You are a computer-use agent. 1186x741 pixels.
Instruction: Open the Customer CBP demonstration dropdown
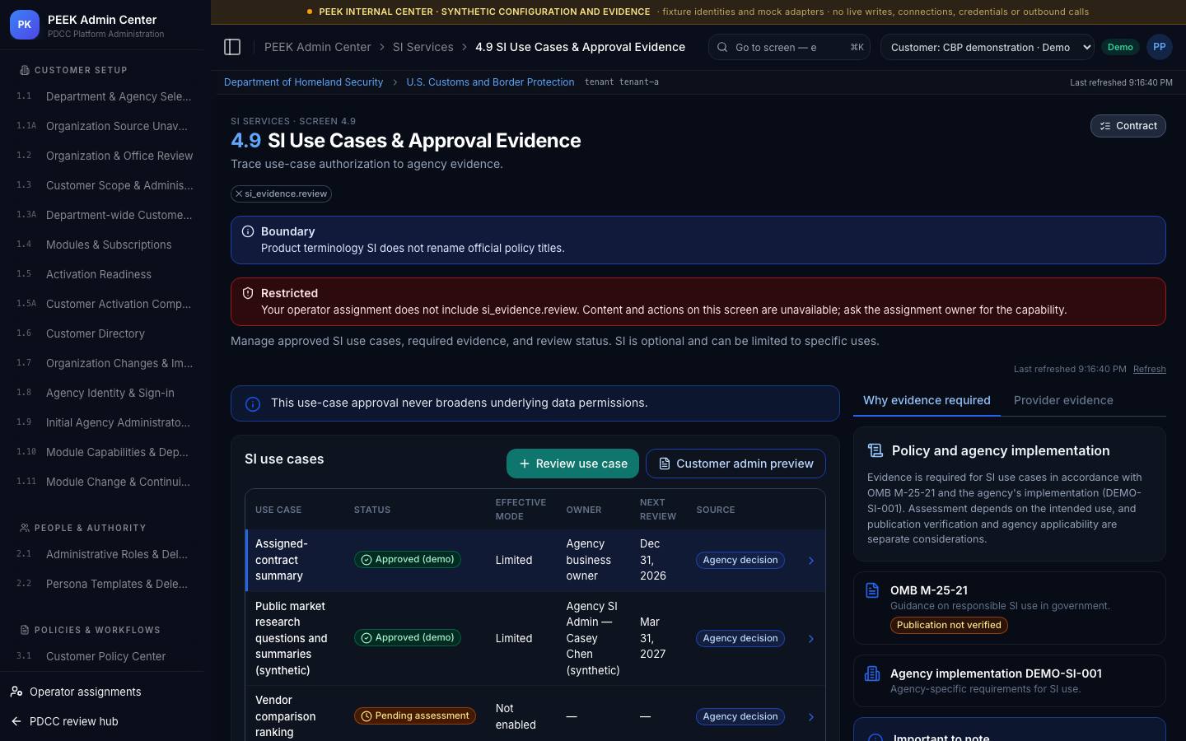coord(988,47)
